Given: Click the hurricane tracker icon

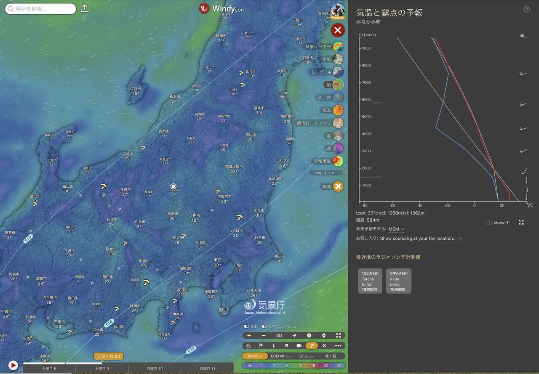Looking at the screenshot, I should tap(324, 335).
